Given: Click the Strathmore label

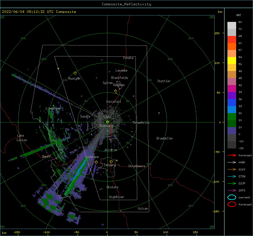Looking at the screenshot, I should click(137, 166).
